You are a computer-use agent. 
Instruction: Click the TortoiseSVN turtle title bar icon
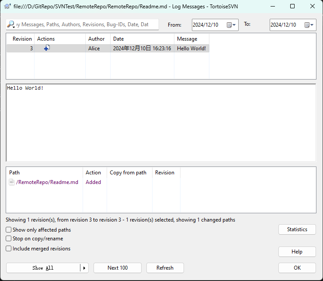pyautogui.click(x=7, y=7)
